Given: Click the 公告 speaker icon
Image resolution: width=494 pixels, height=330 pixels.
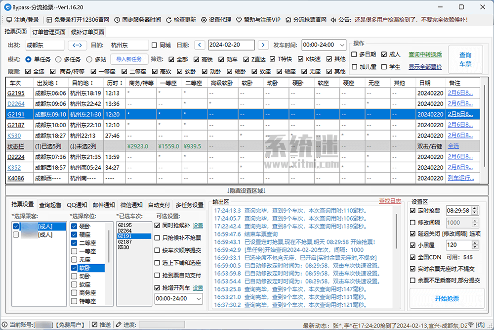Looking at the screenshot, I should click(x=333, y=20).
